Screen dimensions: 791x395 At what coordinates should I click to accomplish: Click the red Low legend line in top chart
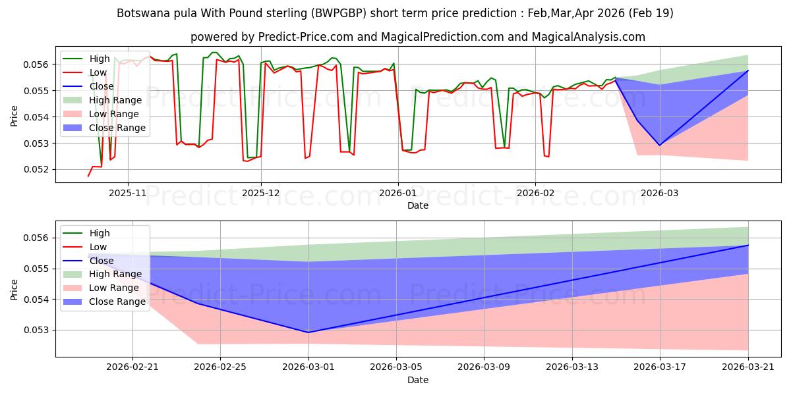pos(75,73)
